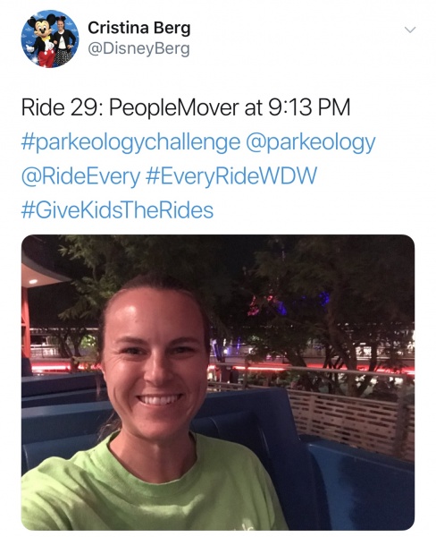
Task: Open the #EveryRideWDW hashtag
Action: click(x=231, y=175)
